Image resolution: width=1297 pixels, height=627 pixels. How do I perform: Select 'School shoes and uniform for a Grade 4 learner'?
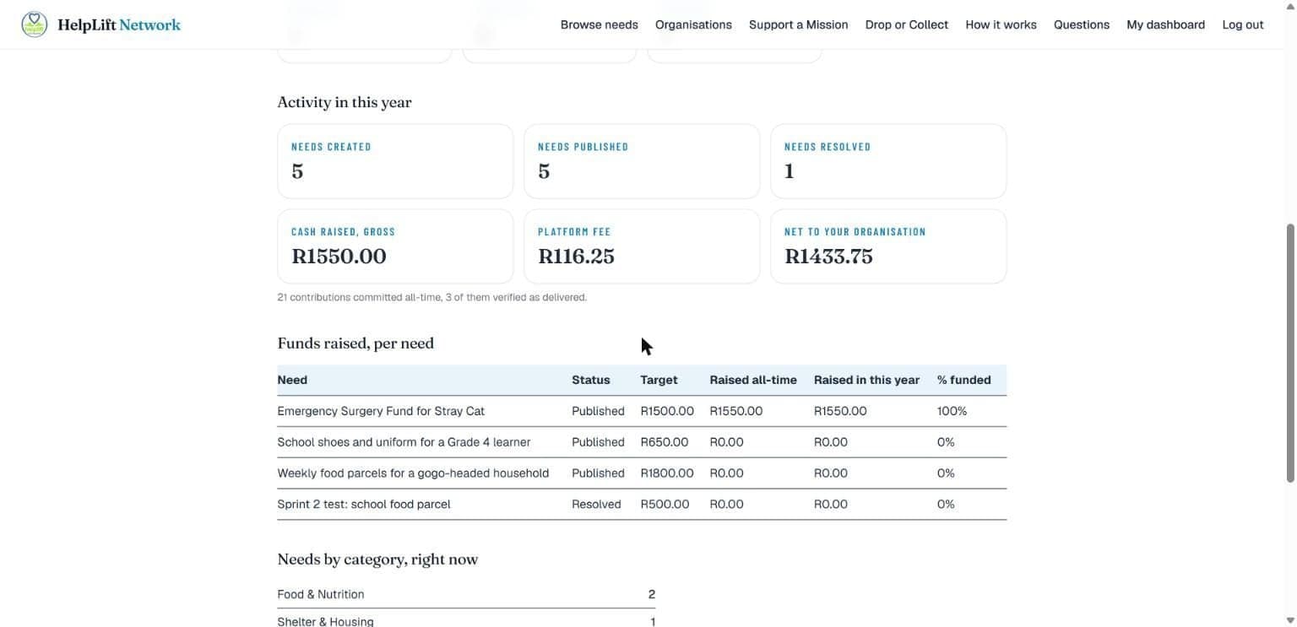pos(404,442)
